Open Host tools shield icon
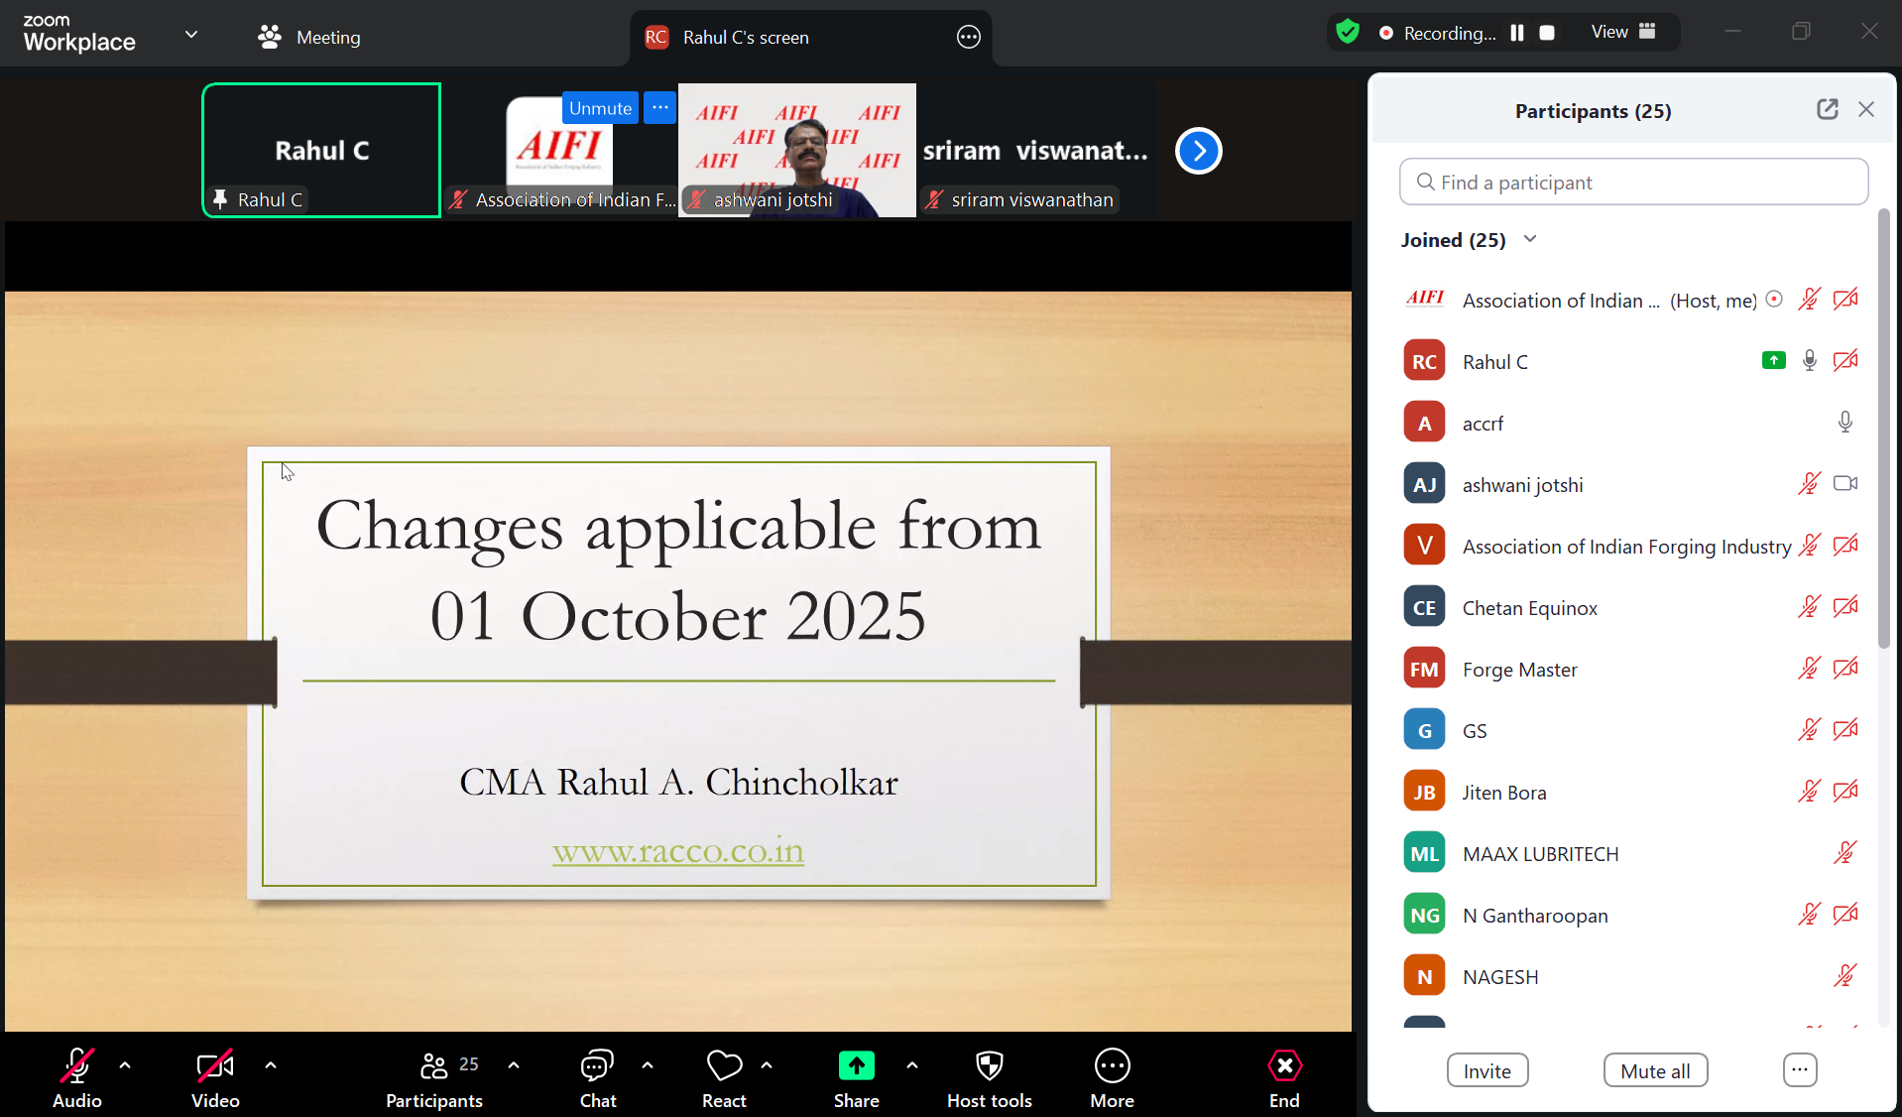The image size is (1902, 1117). click(x=989, y=1066)
